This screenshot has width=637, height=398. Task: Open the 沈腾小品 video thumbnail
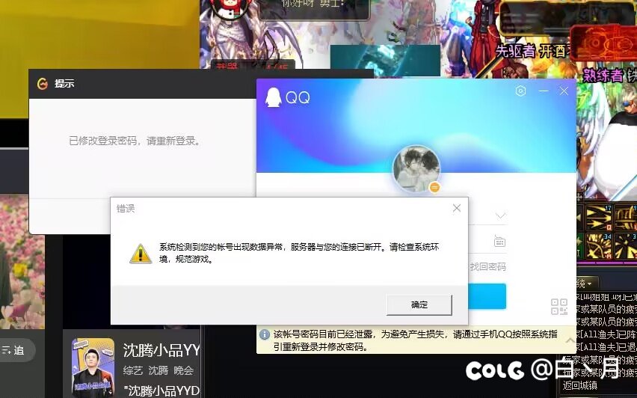pos(93,368)
